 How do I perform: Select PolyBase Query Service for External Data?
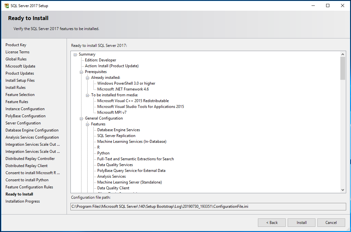[x=131, y=171]
